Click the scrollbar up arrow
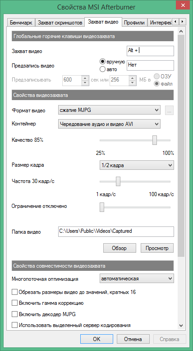 (181, 31)
